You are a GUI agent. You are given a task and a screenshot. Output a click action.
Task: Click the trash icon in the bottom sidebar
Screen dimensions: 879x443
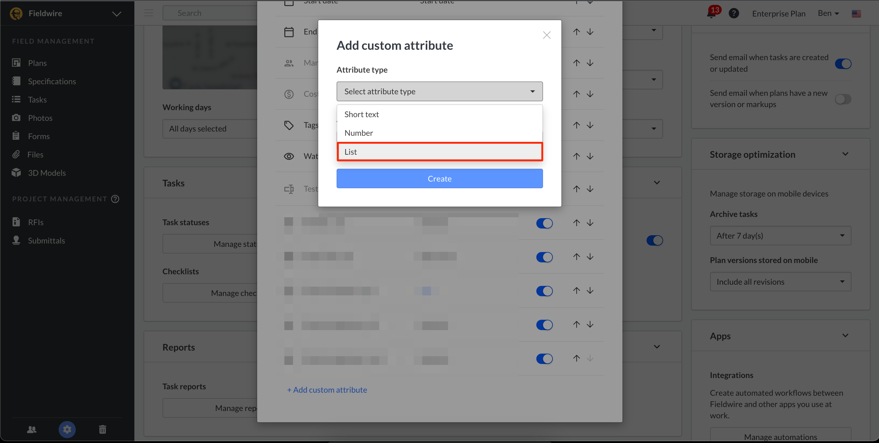[x=102, y=429]
